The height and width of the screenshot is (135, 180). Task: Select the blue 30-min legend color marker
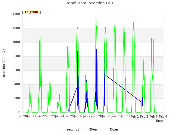click(x=85, y=130)
